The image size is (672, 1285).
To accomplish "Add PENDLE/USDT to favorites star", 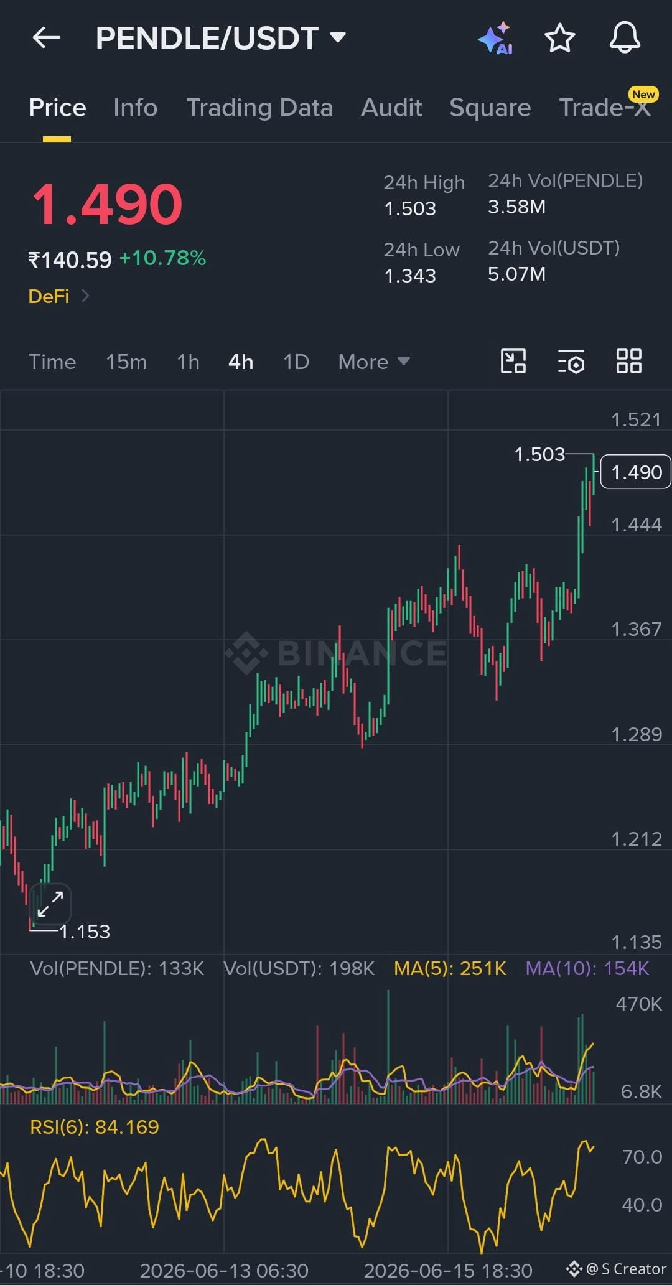I will (559, 38).
